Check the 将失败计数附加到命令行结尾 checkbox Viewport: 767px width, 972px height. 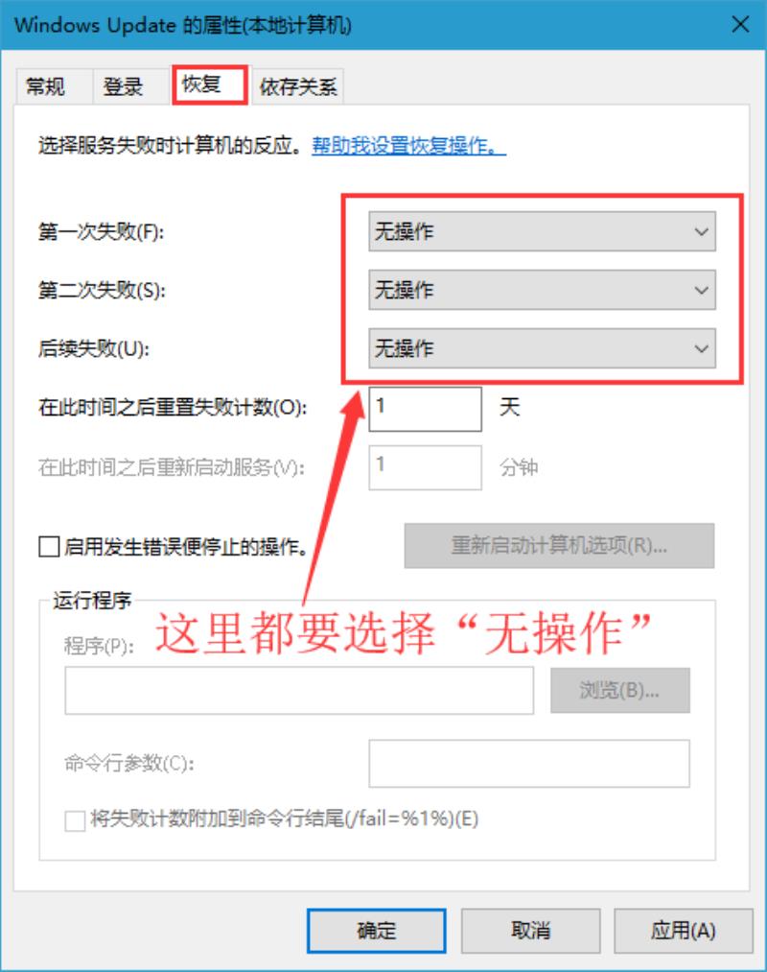(x=75, y=820)
